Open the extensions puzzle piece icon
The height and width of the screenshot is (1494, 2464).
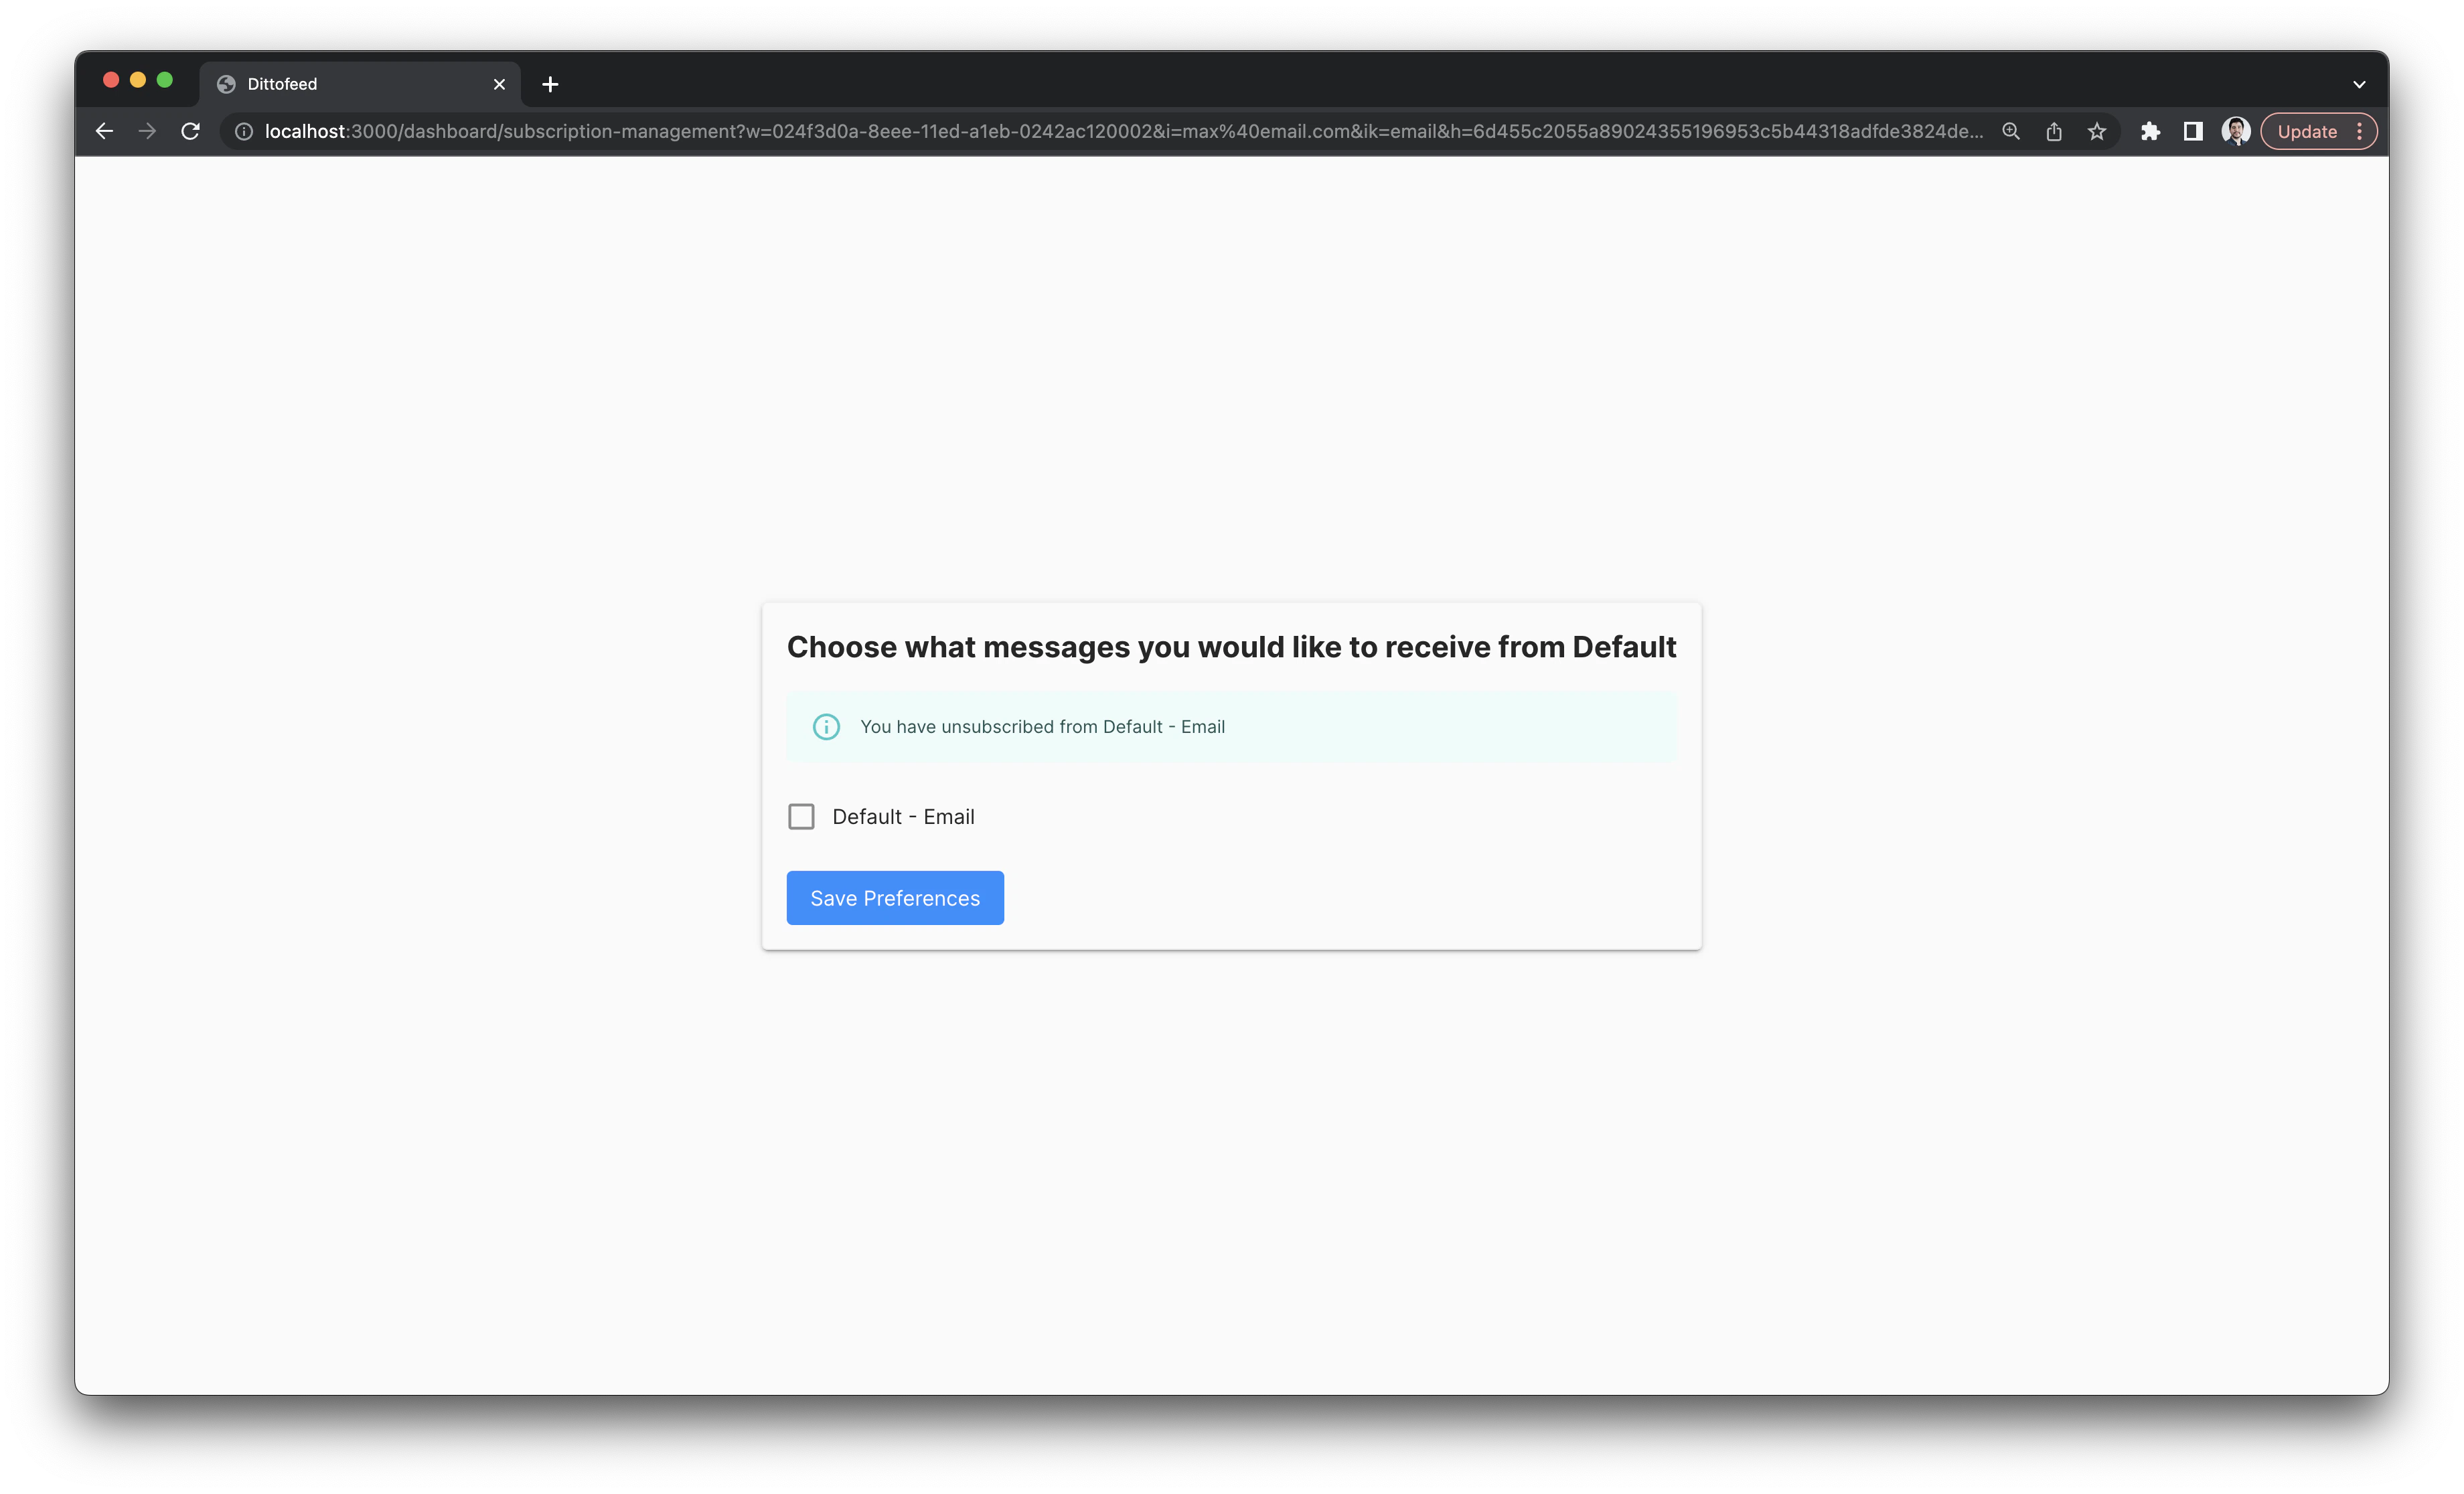(x=2150, y=131)
